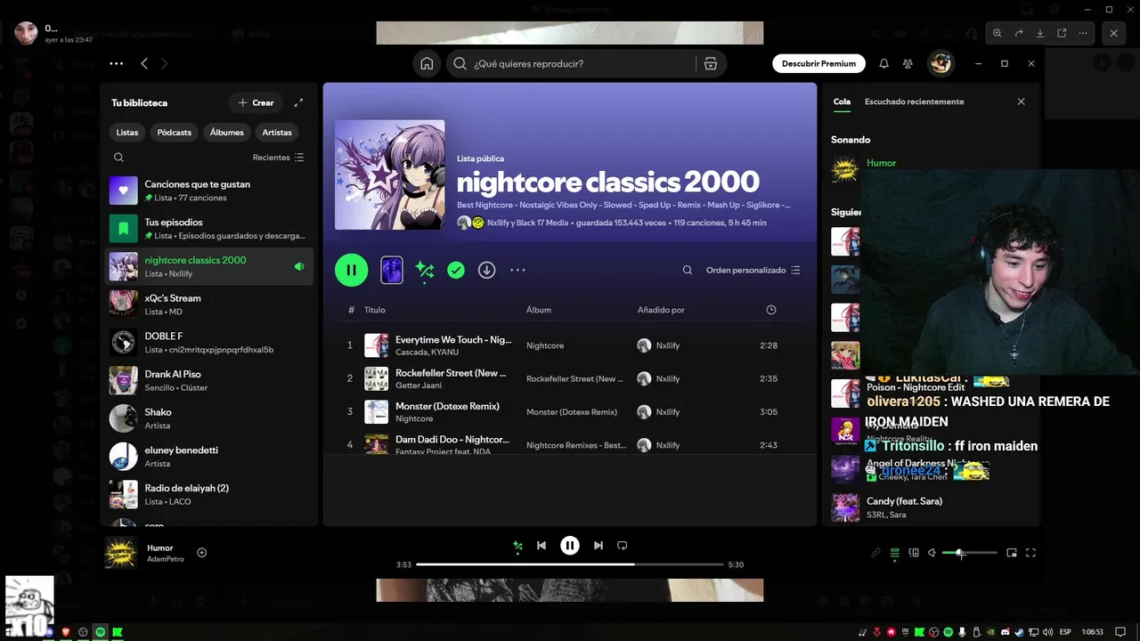1140x641 pixels.
Task: Skip to next track
Action: [x=598, y=546]
